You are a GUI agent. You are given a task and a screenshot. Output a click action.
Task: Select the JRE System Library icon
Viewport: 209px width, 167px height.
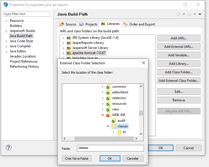pos(68,38)
